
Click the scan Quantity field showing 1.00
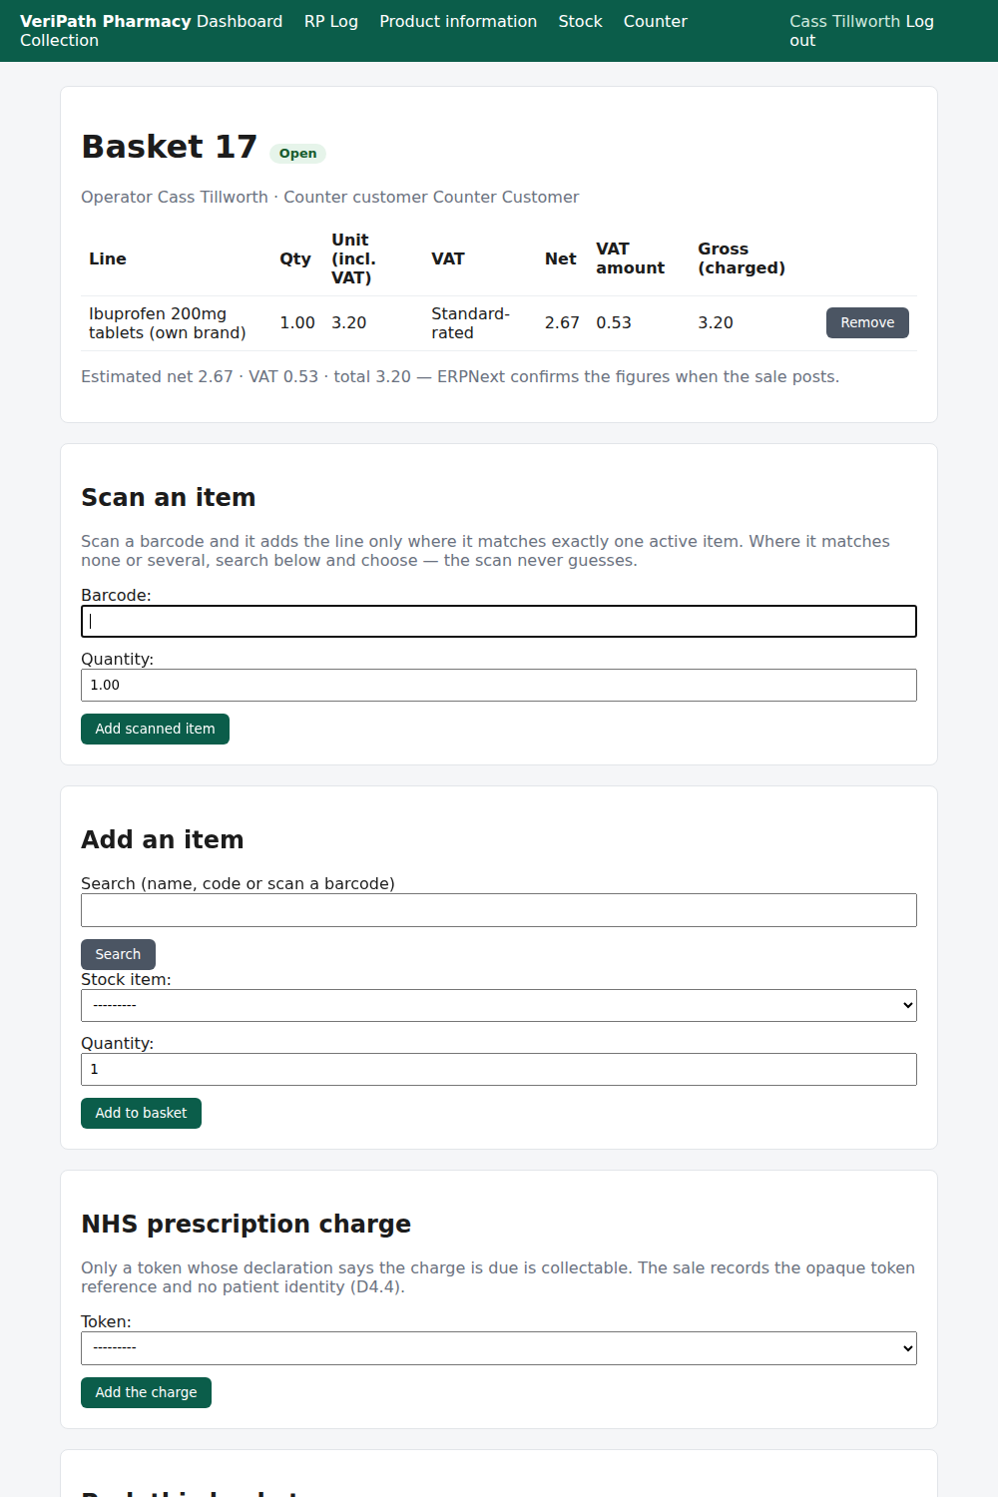(499, 685)
